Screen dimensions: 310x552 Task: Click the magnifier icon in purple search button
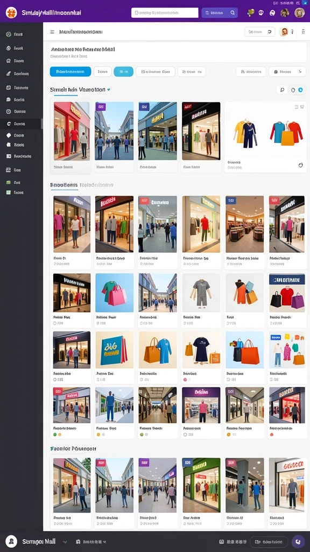tap(232, 13)
